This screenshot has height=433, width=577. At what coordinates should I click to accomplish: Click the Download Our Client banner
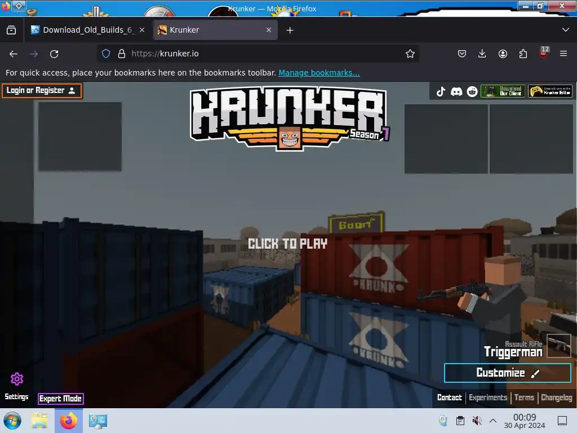click(503, 91)
